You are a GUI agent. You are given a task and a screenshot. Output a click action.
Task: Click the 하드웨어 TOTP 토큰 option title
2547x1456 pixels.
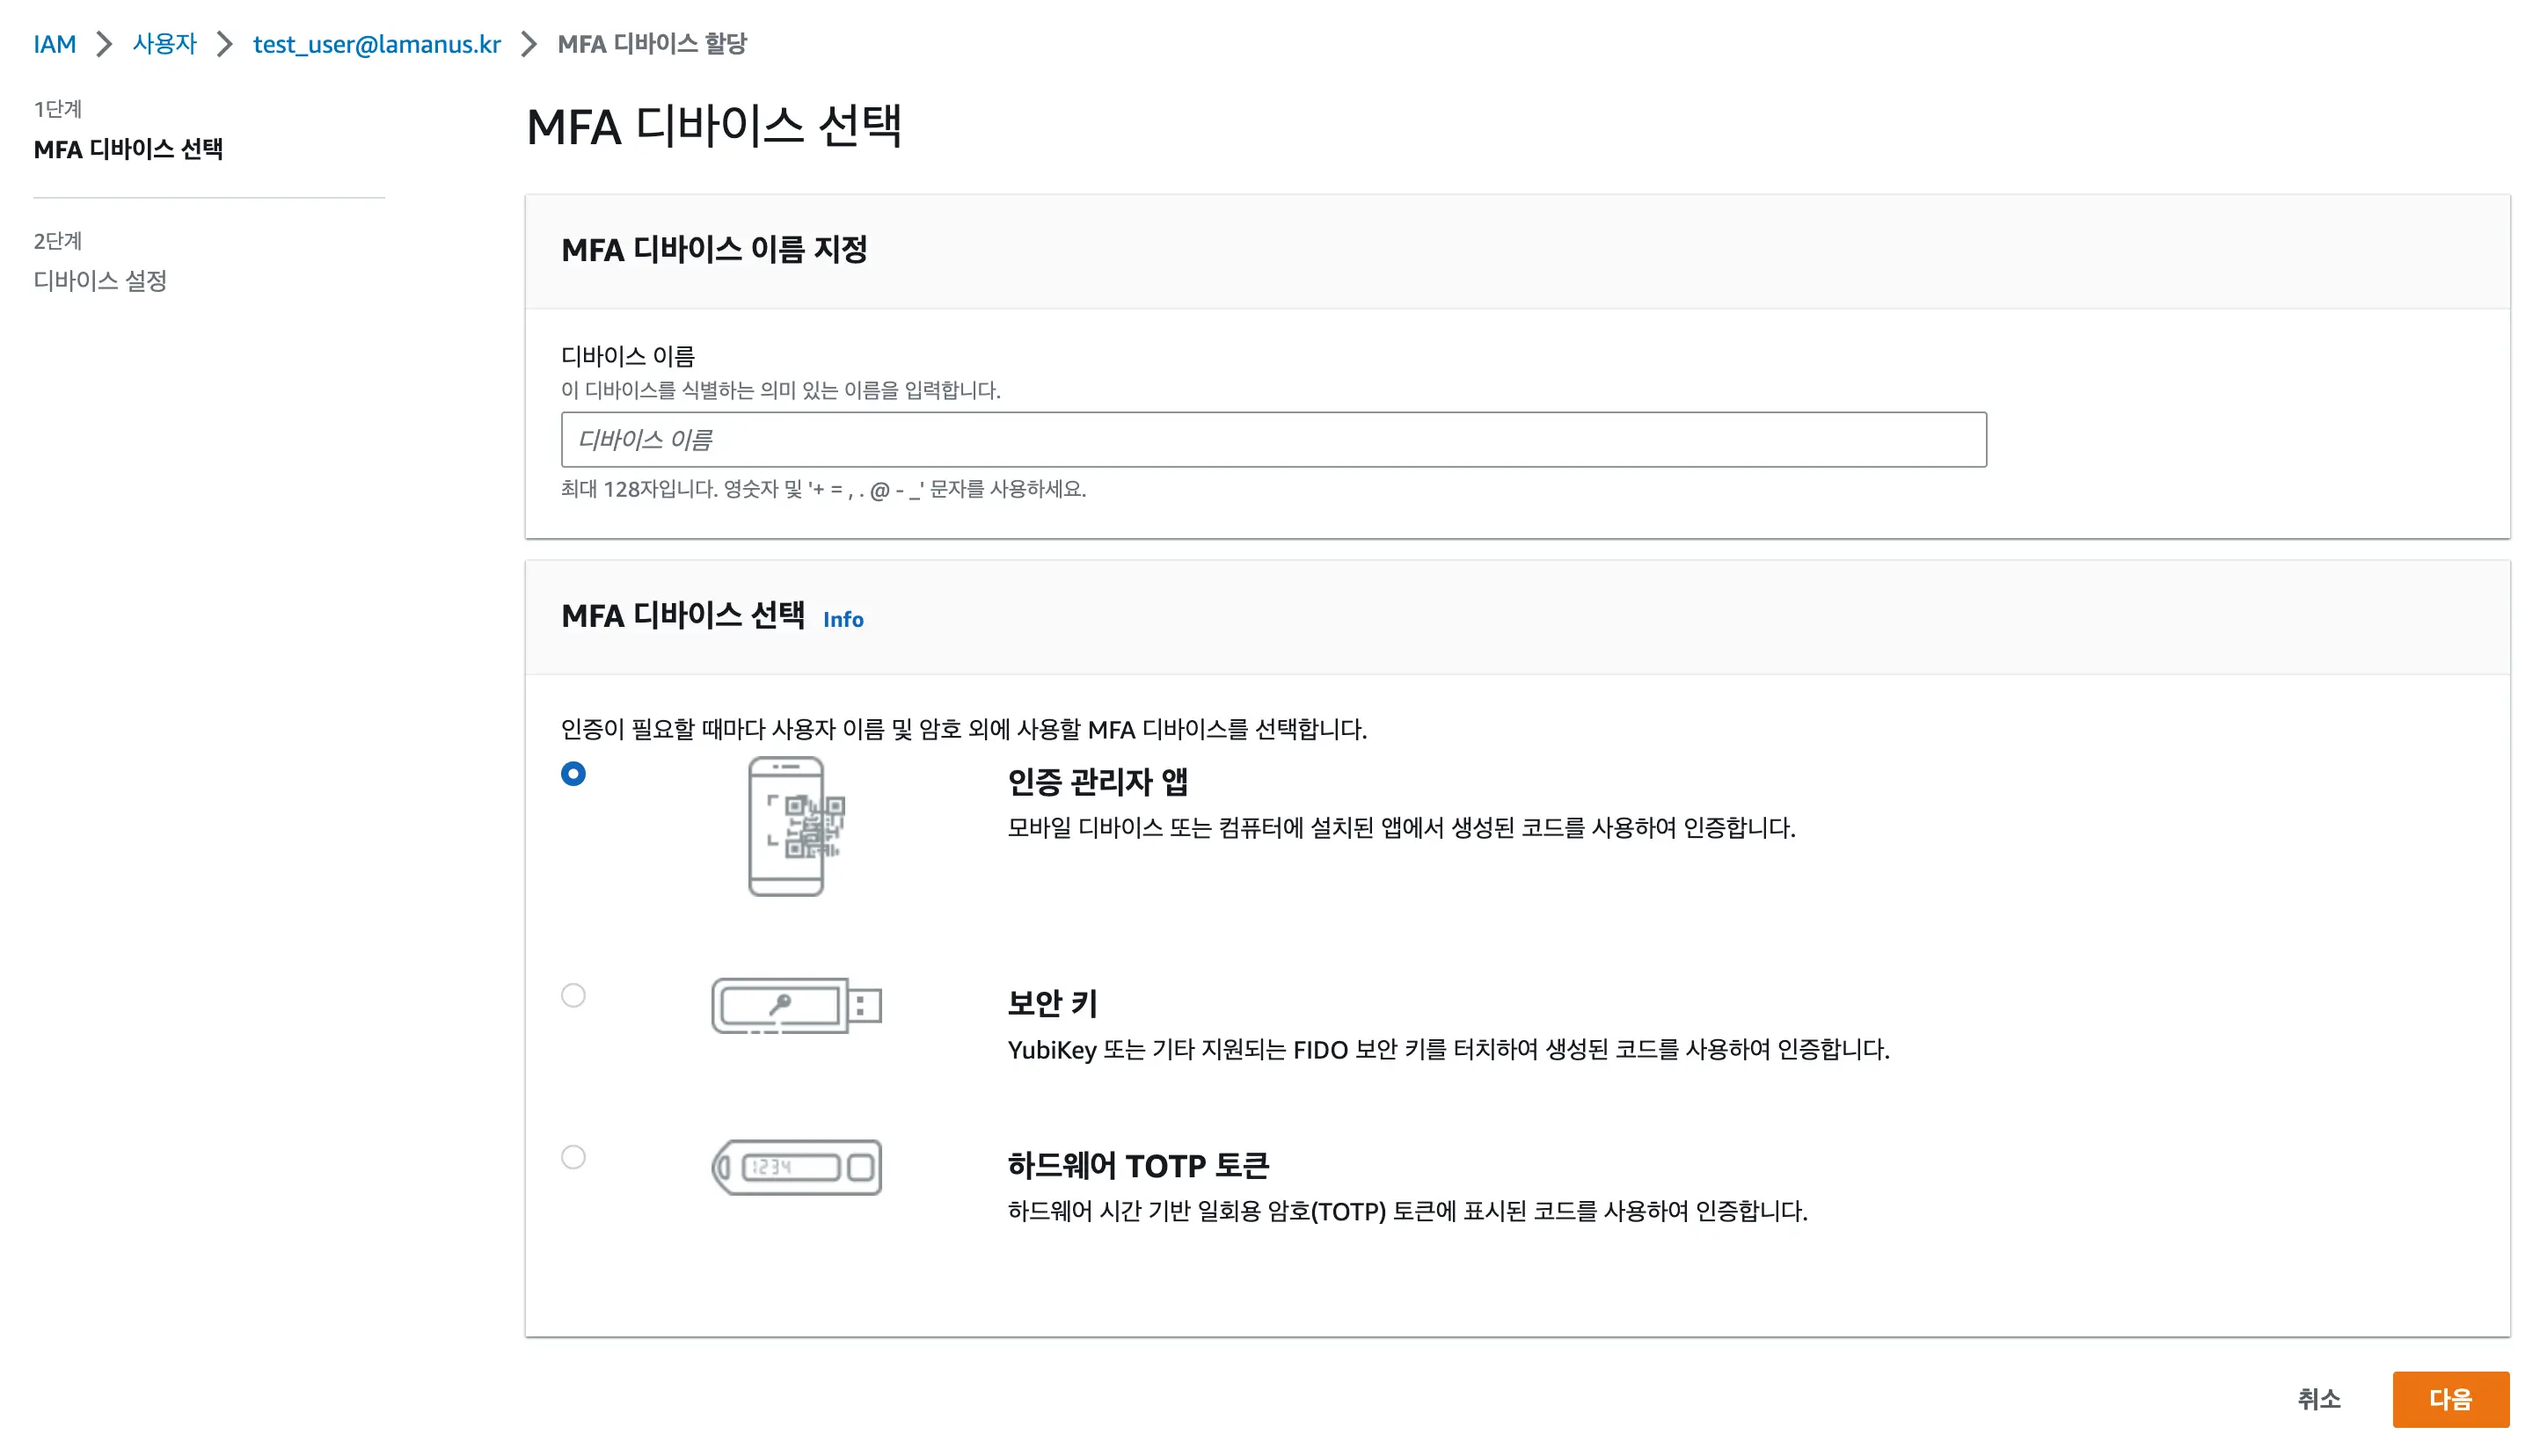pos(1138,1165)
